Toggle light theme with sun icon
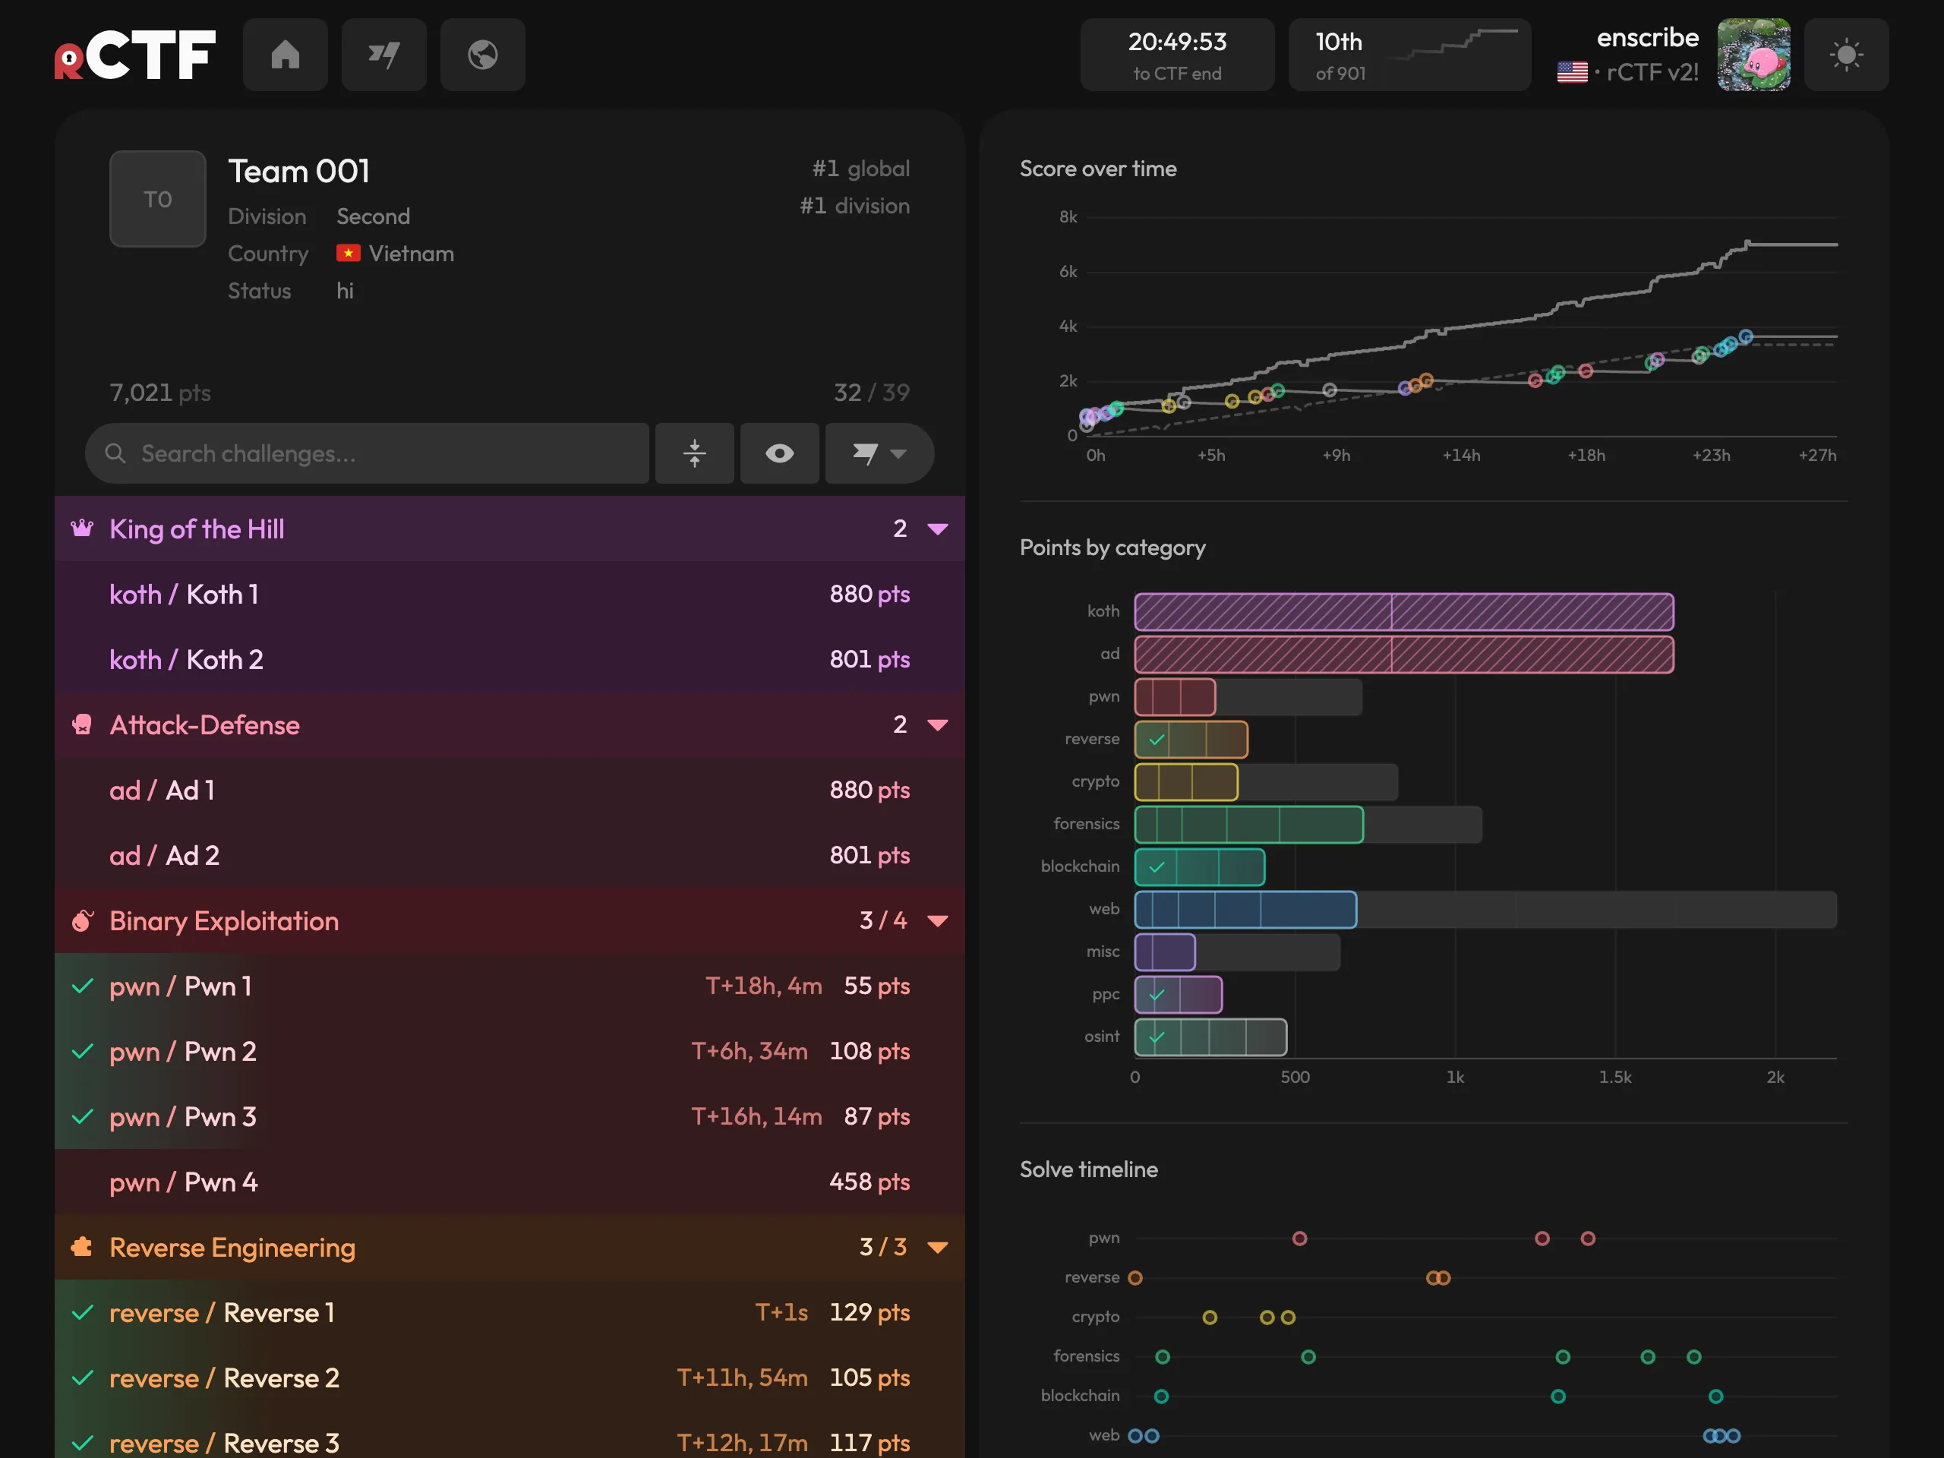Viewport: 1944px width, 1458px height. click(x=1847, y=55)
